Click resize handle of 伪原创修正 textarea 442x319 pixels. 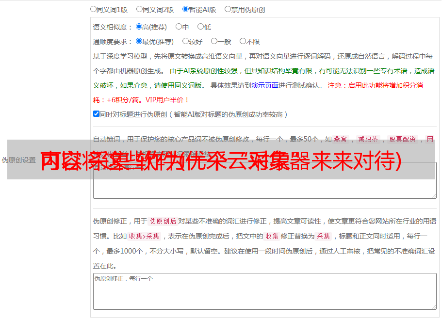[x=434, y=307]
